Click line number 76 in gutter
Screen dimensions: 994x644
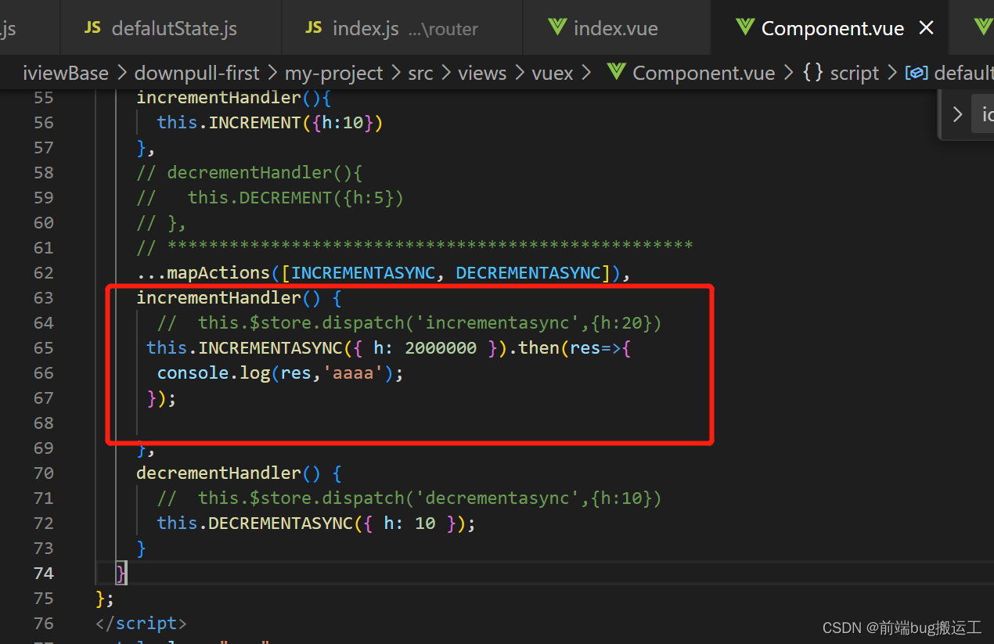pyautogui.click(x=44, y=624)
